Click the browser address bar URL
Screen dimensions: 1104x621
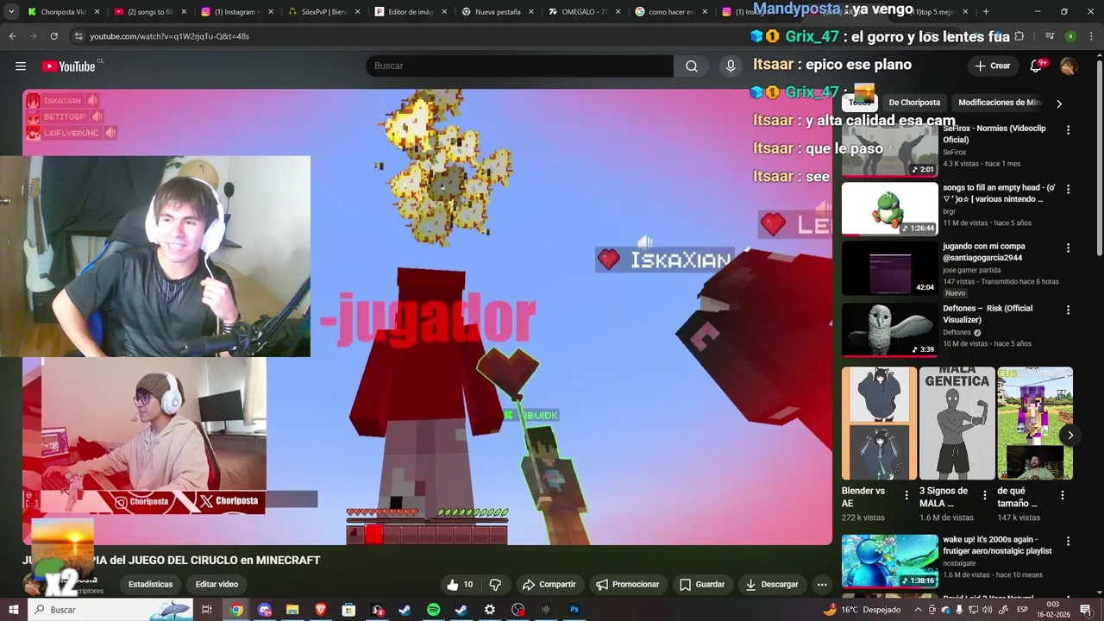169,36
